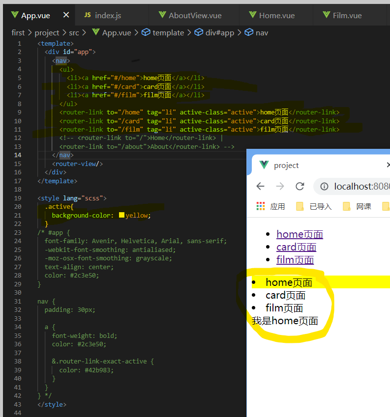Click the site info icon in address bar
The width and height of the screenshot is (390, 417).
pos(324,187)
